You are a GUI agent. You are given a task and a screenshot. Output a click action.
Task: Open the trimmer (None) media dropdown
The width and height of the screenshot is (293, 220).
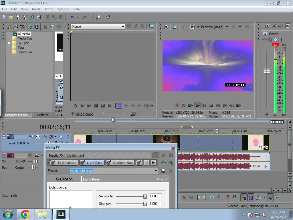[123, 27]
